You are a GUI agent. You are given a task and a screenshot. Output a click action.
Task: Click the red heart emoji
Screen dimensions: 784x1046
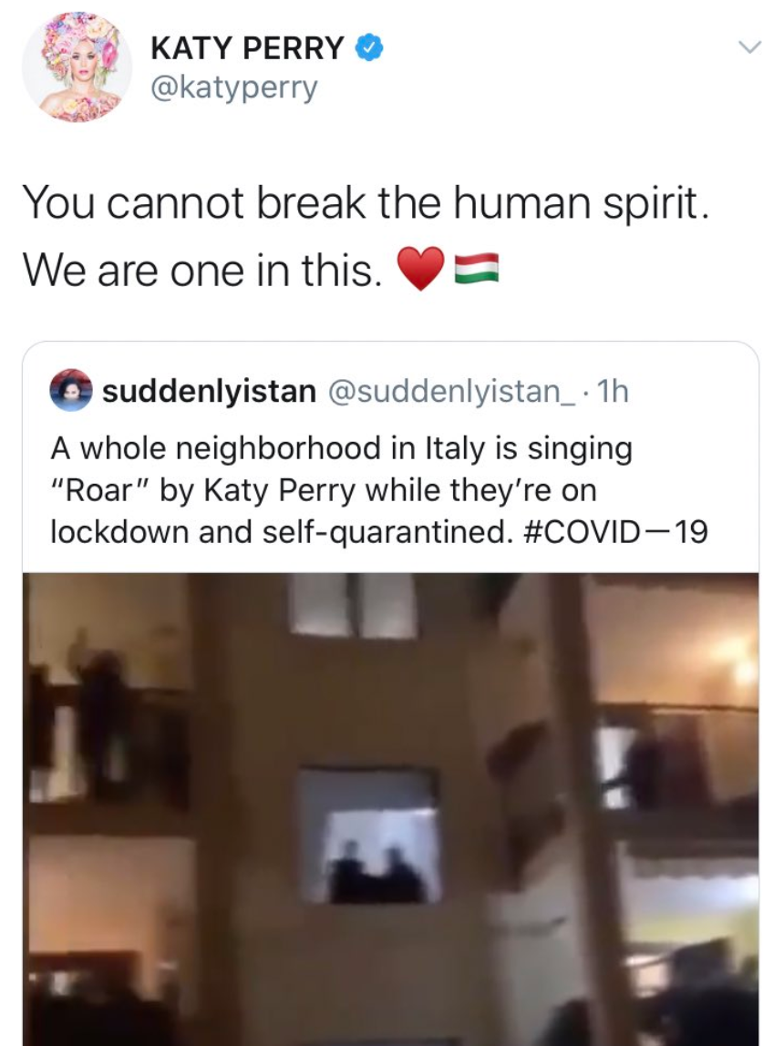tap(420, 268)
